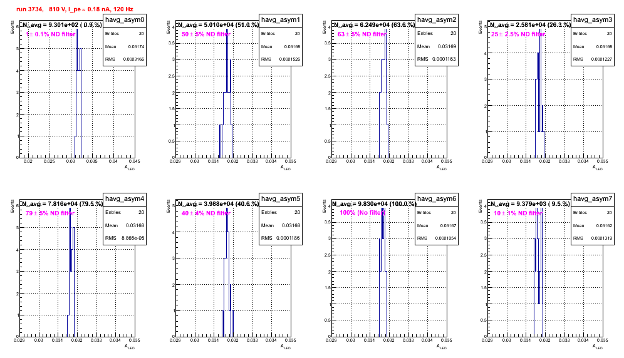Click Mean value 0.03165 in havg_asym3 box

point(604,47)
